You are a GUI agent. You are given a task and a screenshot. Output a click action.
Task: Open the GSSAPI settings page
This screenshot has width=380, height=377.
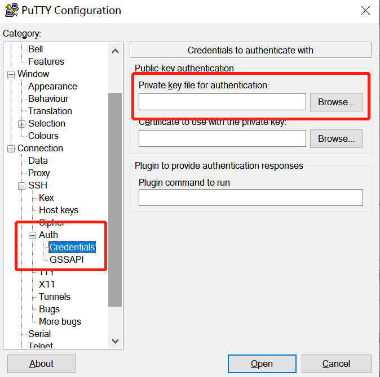(67, 260)
